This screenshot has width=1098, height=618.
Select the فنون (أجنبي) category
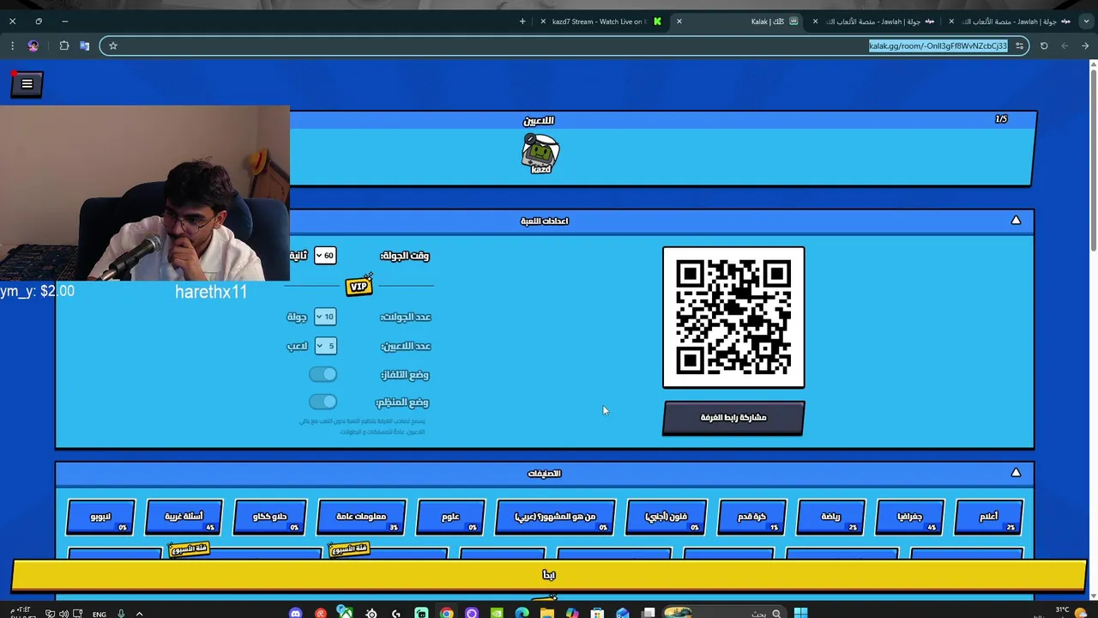pos(667,517)
